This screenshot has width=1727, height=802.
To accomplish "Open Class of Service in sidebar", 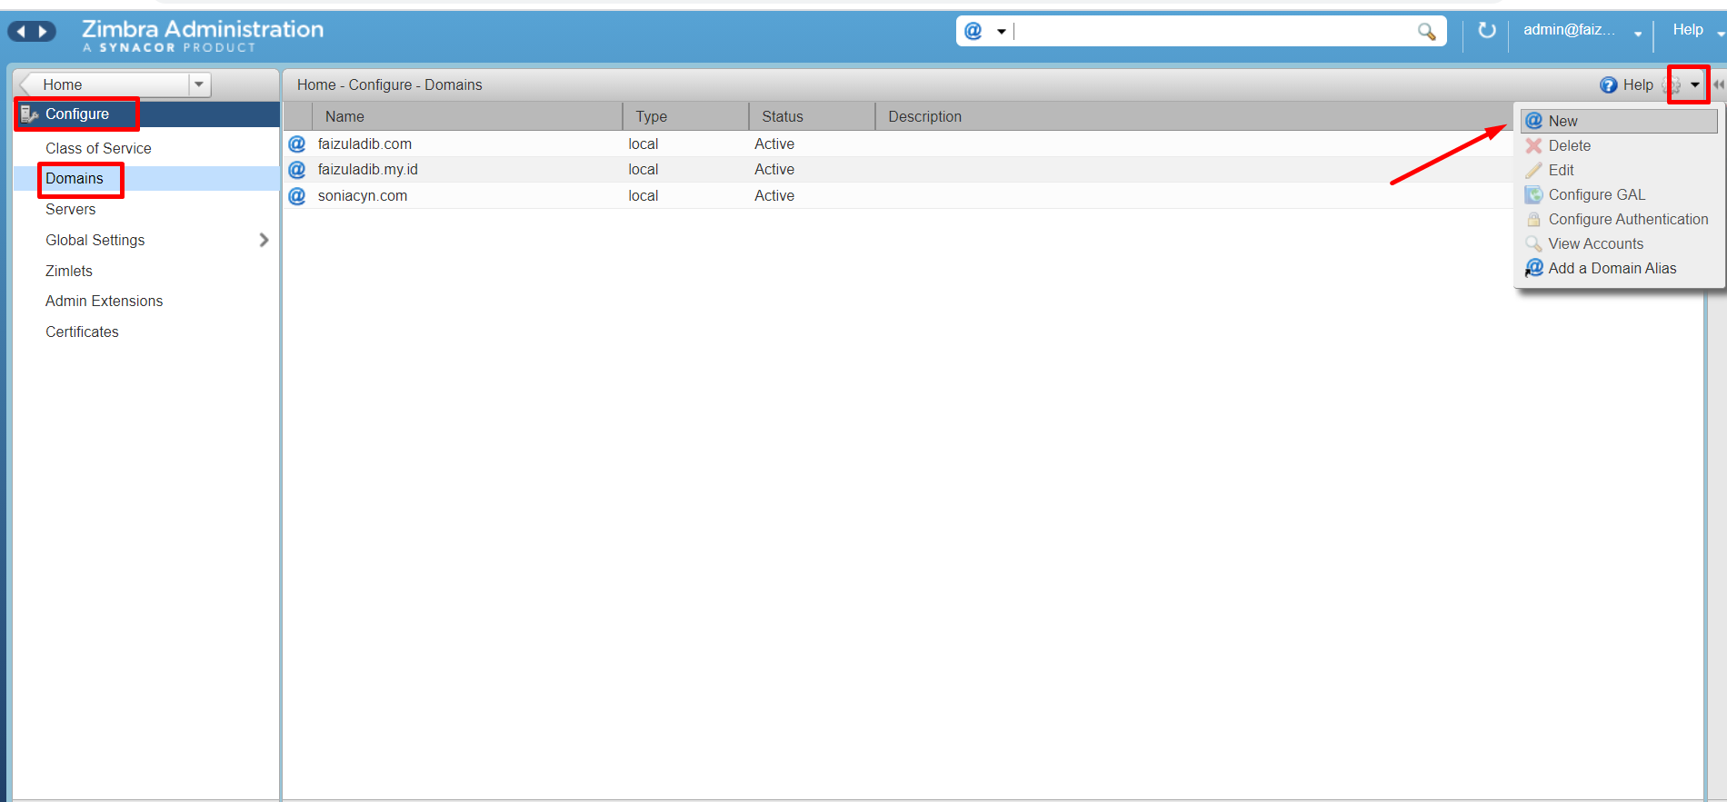I will click(x=98, y=148).
